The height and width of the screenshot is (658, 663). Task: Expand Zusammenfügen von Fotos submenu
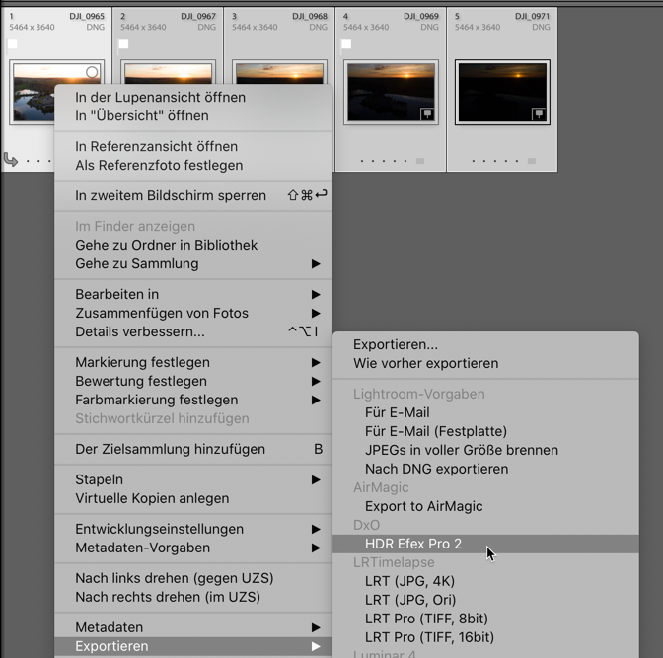coord(193,313)
